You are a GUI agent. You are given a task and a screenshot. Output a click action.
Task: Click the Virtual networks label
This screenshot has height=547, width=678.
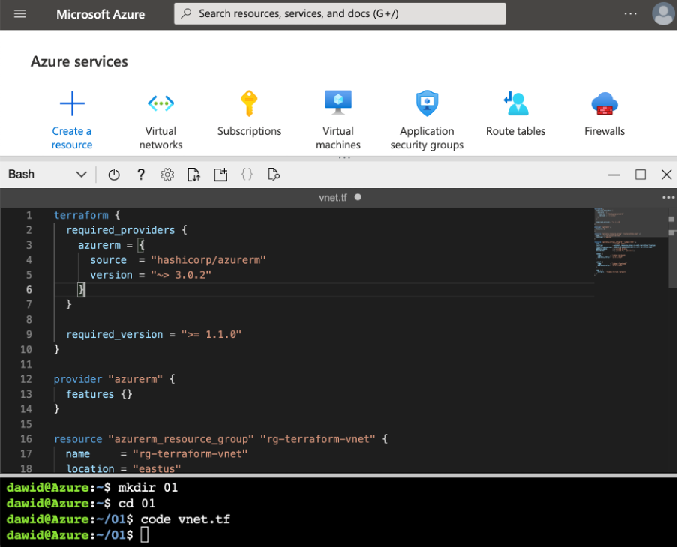(160, 138)
